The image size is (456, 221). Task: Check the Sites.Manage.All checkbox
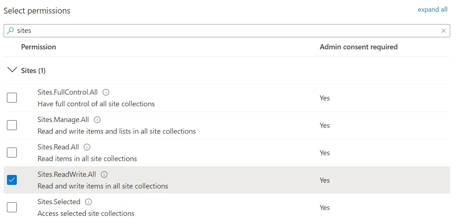11,125
